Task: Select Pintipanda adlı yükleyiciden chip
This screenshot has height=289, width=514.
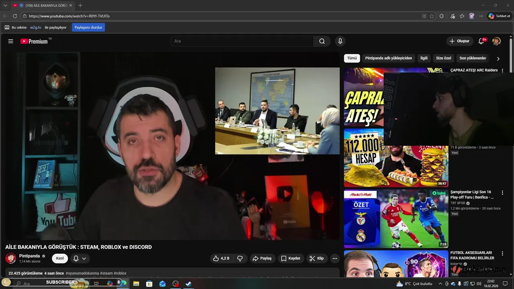Action: (x=389, y=58)
